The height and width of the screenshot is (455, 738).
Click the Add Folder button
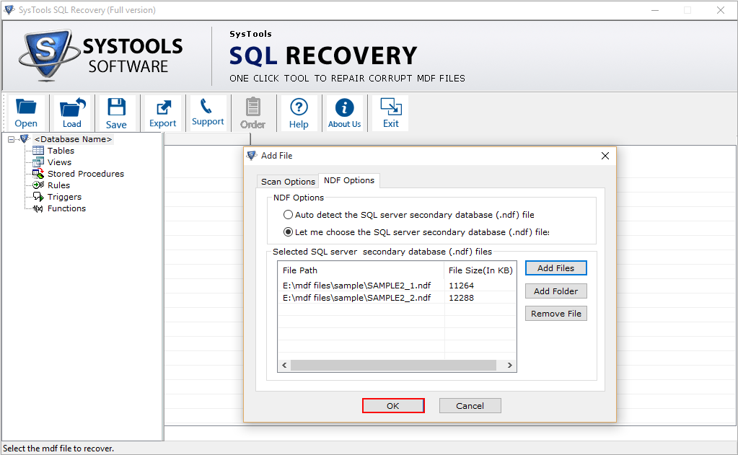(x=556, y=291)
